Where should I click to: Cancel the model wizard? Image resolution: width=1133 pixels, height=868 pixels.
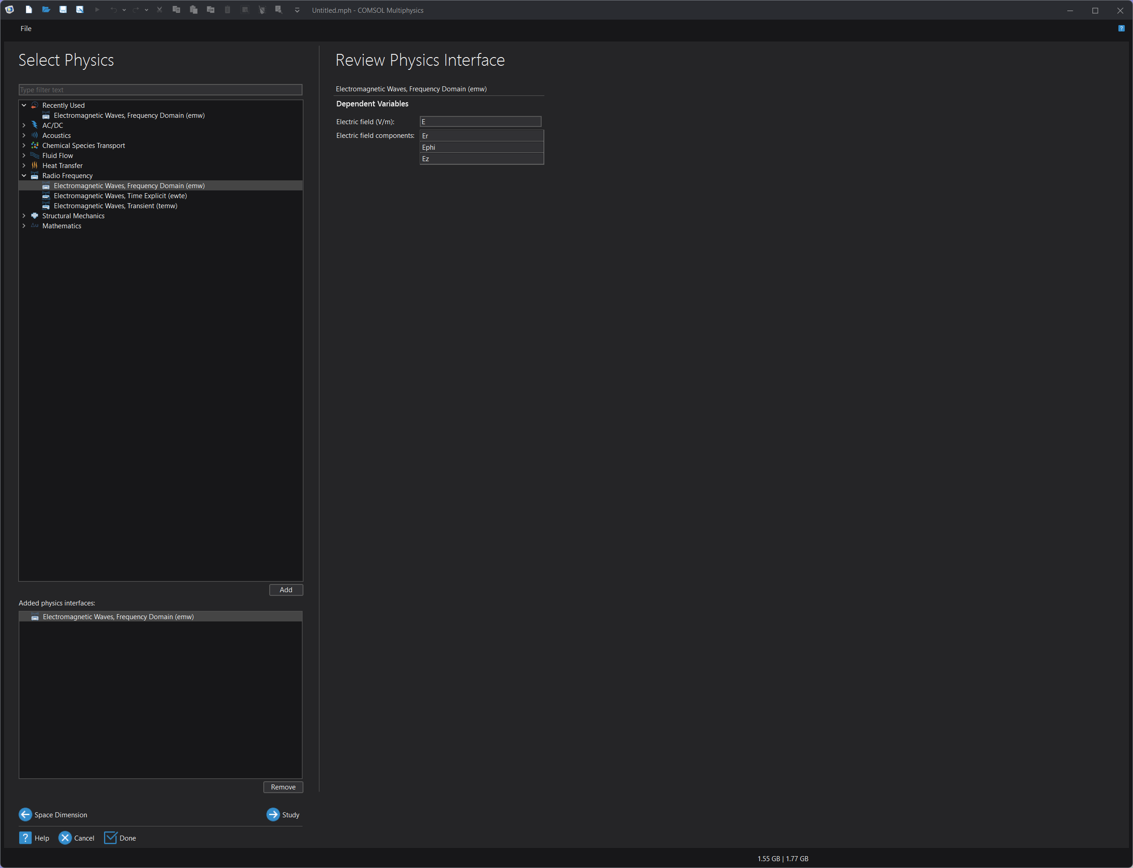coord(65,837)
